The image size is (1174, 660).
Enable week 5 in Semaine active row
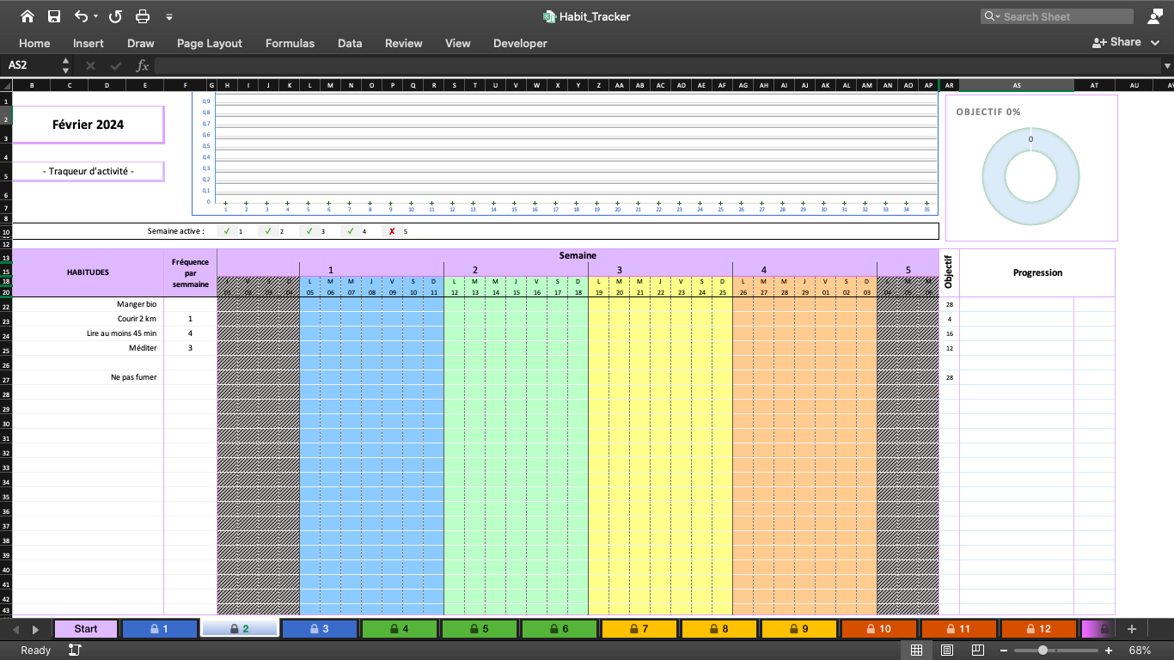pos(392,230)
